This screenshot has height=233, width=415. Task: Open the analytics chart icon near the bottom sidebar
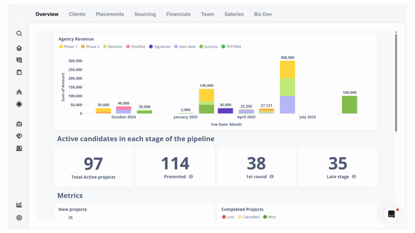click(19, 205)
